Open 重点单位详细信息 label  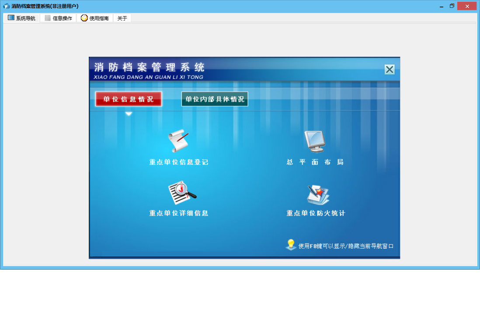click(179, 213)
